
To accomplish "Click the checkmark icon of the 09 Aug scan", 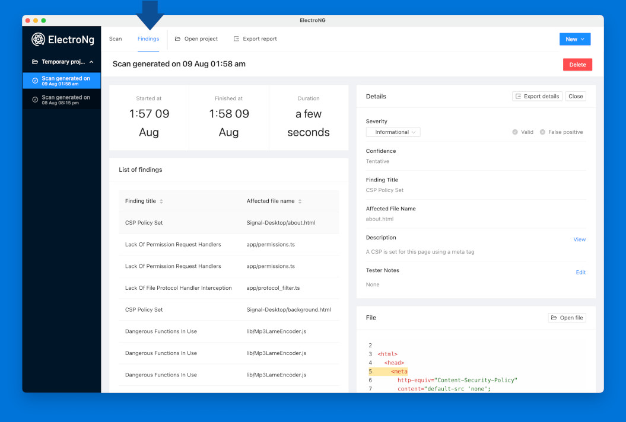I will click(35, 81).
